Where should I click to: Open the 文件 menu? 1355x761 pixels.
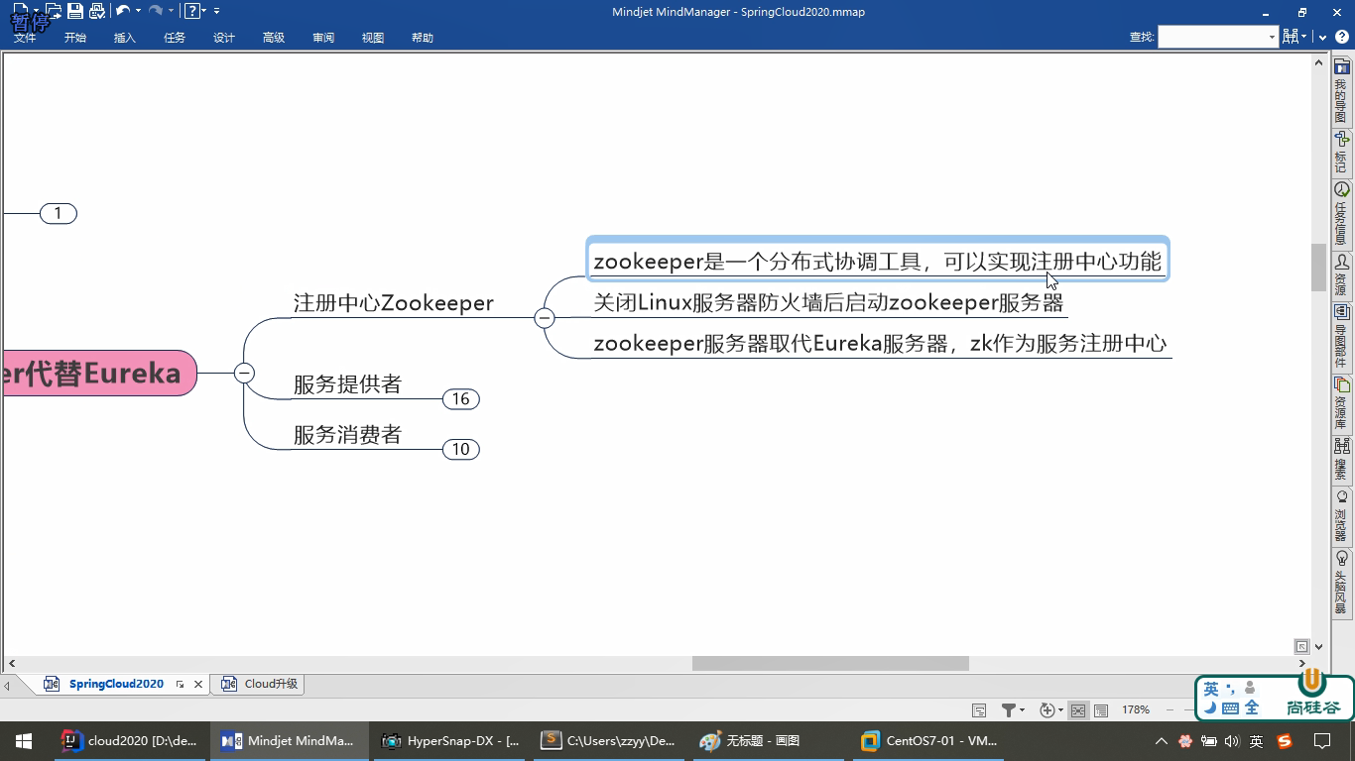pos(25,38)
